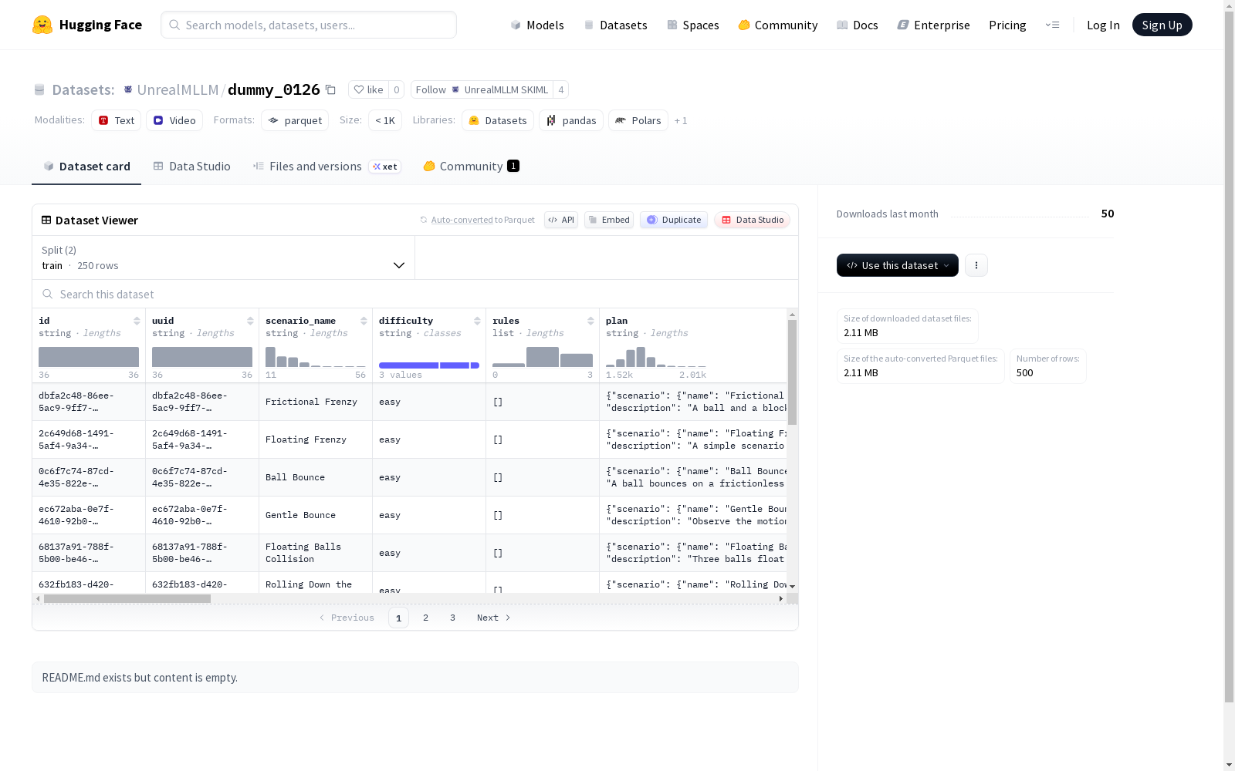Expand the Split train dropdown
Viewport: 1235px width, 771px height.
pos(224,258)
